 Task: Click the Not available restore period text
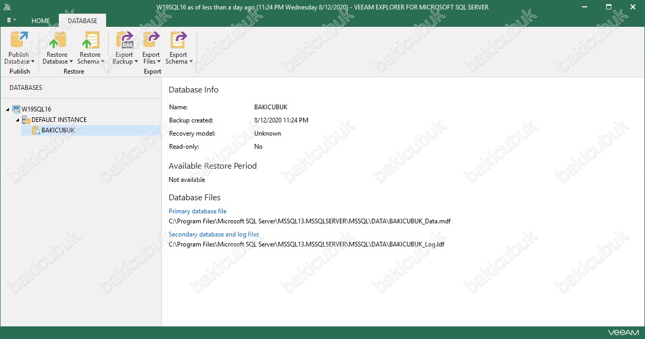point(187,180)
